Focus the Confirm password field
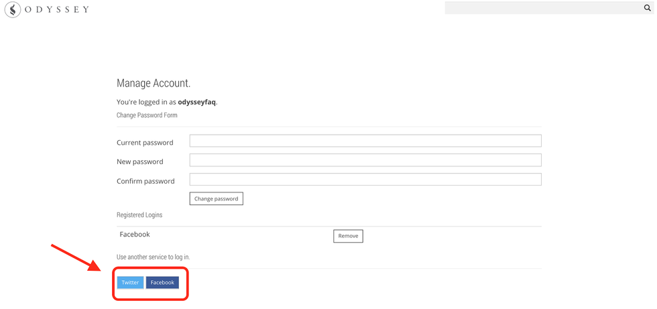The image size is (657, 309). click(365, 180)
